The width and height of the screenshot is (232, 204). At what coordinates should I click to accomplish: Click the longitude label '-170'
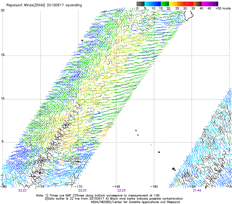pos(78,186)
